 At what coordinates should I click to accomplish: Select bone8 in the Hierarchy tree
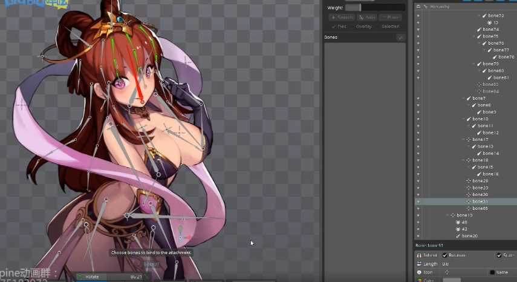click(x=484, y=105)
